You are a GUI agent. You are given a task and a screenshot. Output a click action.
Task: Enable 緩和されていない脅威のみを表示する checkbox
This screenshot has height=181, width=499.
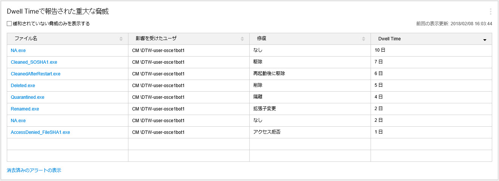(9, 24)
